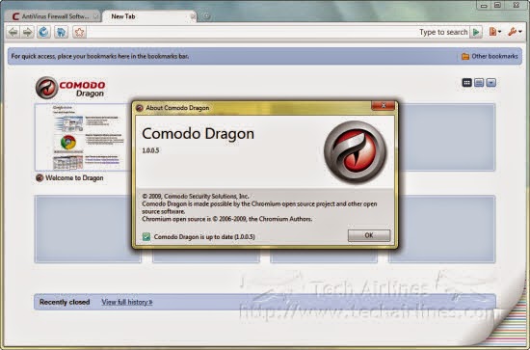The image size is (530, 350).
Task: Go back with the back arrow button
Action: point(13,32)
